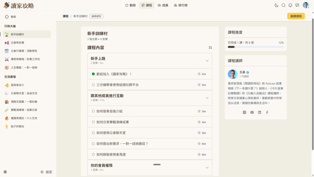Open the instructor's YouTube icon
The image size is (314, 177).
252,112
